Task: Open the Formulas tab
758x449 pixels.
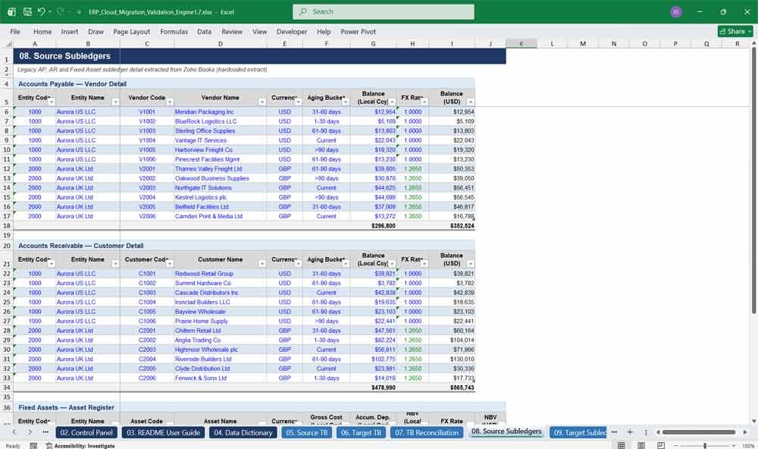Action: [x=174, y=31]
